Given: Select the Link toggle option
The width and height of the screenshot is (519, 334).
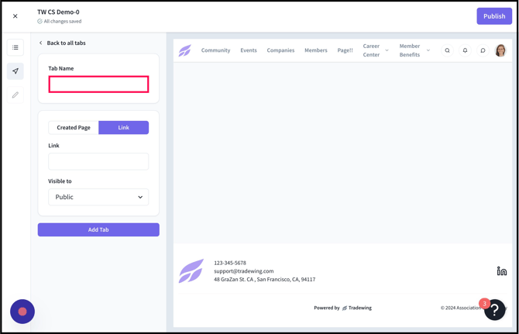Looking at the screenshot, I should (123, 127).
